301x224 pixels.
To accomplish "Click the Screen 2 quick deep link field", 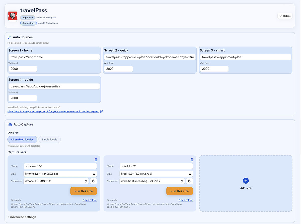I will (150, 57).
